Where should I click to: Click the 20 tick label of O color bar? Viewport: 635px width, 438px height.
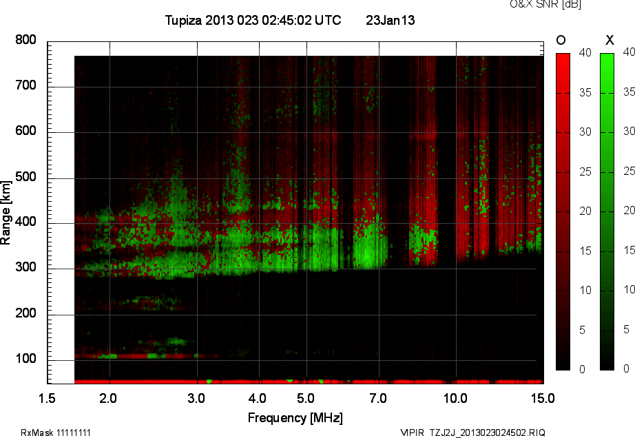pyautogui.click(x=585, y=211)
